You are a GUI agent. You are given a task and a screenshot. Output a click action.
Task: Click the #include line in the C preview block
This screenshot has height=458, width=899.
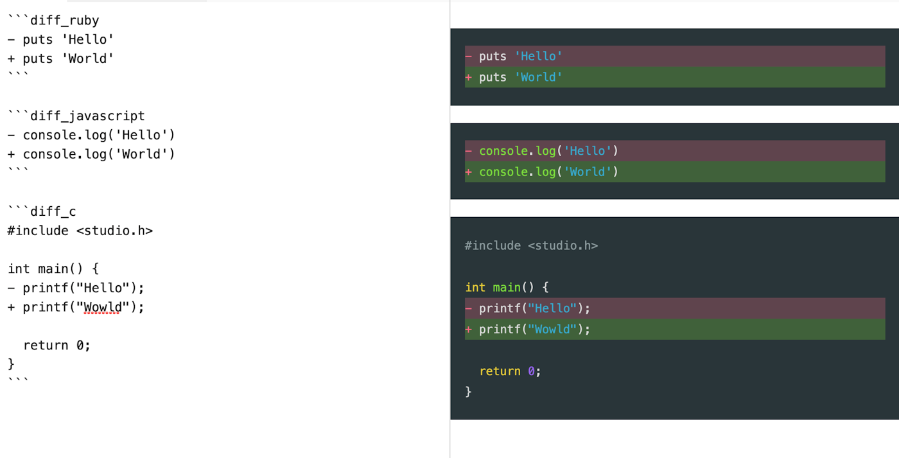532,245
